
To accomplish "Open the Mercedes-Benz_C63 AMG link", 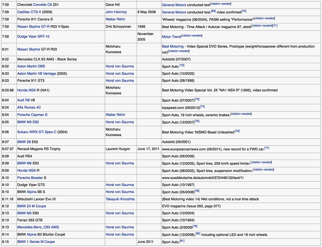I will pyautogui.click(x=38, y=227).
